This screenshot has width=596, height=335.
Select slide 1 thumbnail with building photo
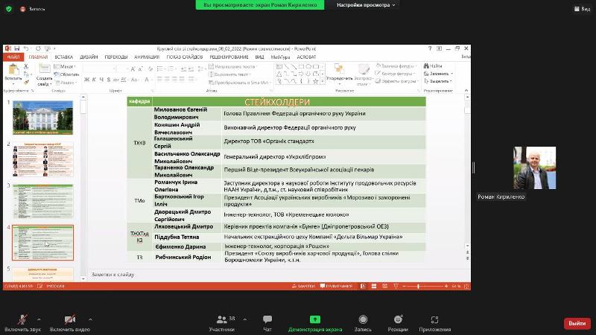pyautogui.click(x=43, y=118)
